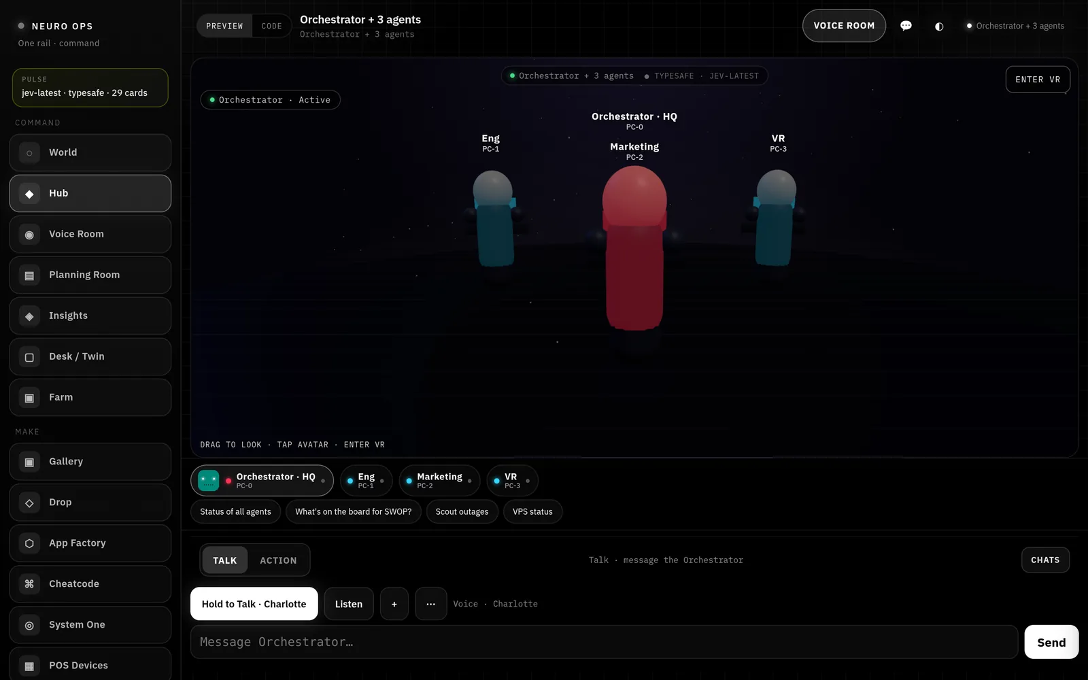Select the Orchestrator · HQ agent chip

coord(262,481)
